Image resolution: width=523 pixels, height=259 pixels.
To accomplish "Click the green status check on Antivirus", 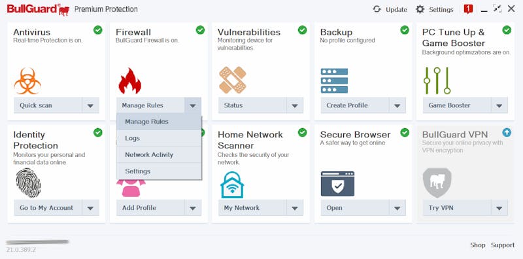I will [x=97, y=30].
